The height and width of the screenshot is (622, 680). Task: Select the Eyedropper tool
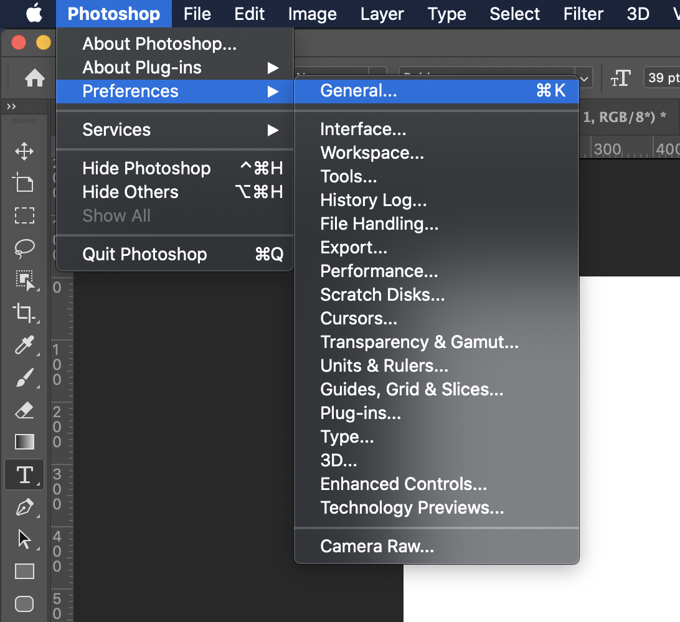tap(24, 345)
